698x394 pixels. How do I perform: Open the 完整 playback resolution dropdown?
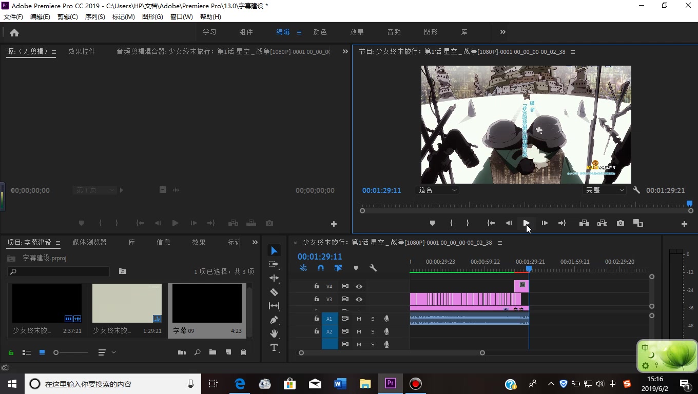click(604, 190)
